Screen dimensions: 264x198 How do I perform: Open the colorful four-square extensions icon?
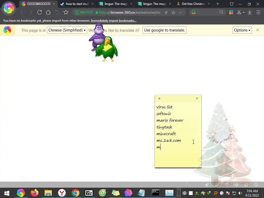tap(231, 12)
